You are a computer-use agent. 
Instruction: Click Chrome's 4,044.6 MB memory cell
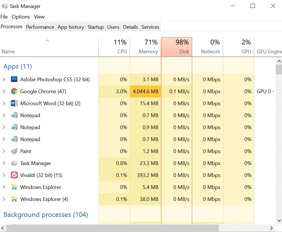pos(145,91)
